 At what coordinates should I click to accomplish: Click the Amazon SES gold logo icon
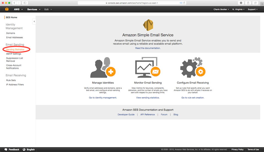coord(148,25)
